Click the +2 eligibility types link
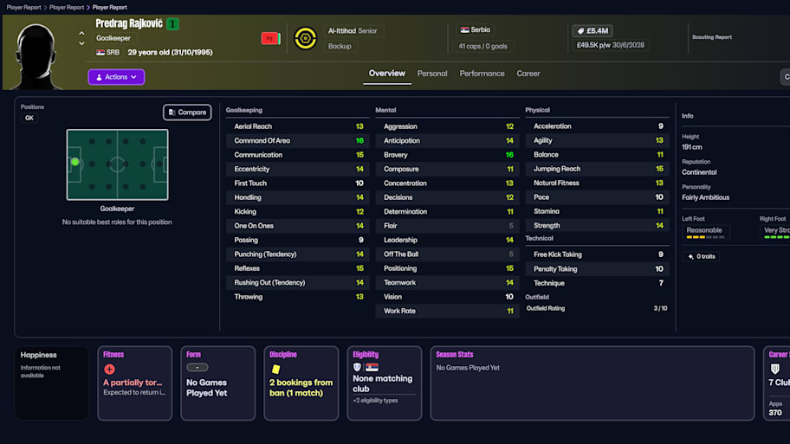This screenshot has height=444, width=790. point(375,401)
